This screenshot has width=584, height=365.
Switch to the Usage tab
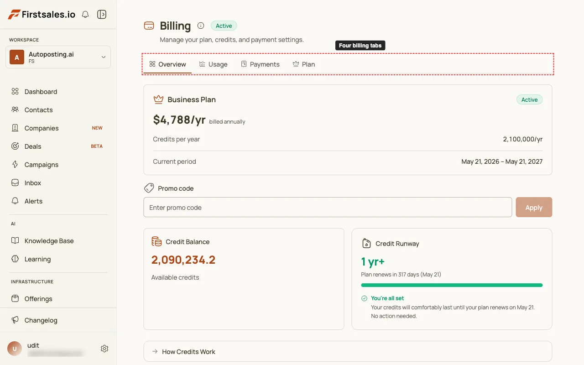point(213,64)
